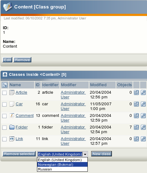The height and width of the screenshot is (173, 147).
Task: Click the copy icon for Folder class
Action: pyautogui.click(x=136, y=127)
